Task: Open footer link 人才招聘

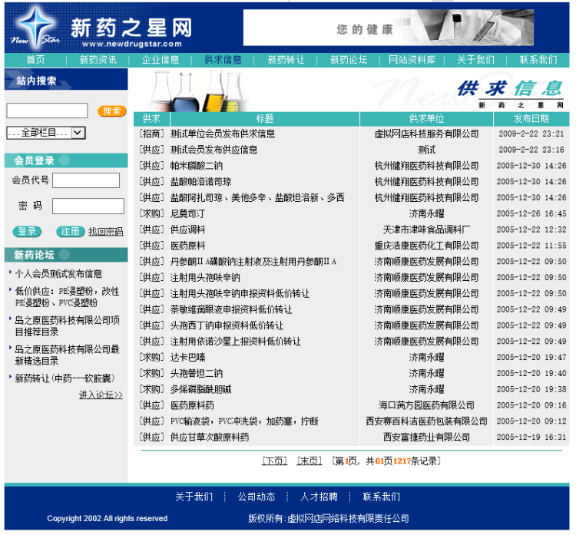Action: pos(319,497)
